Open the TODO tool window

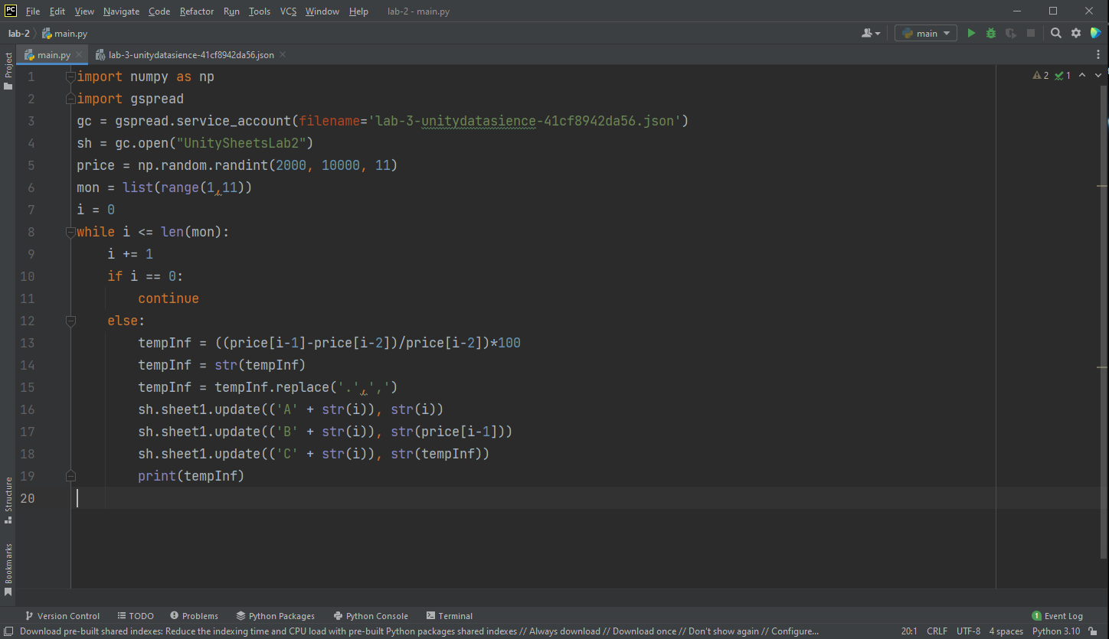point(136,615)
